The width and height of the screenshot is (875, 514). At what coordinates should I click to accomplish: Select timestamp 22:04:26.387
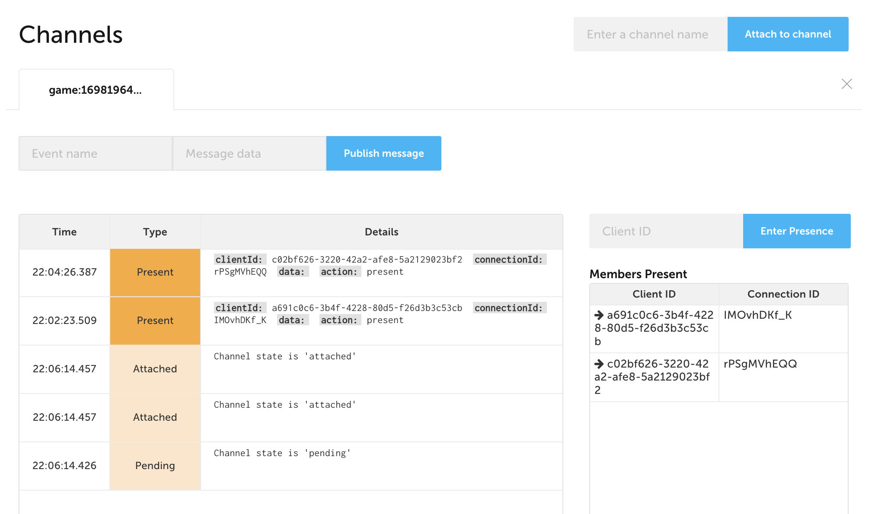pos(64,272)
